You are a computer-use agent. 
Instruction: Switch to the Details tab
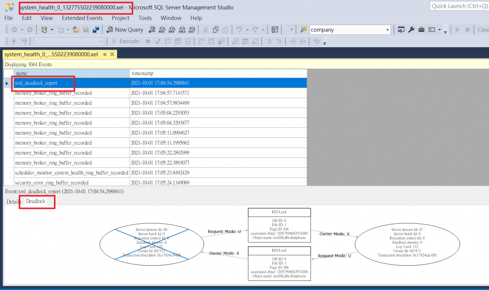13,202
